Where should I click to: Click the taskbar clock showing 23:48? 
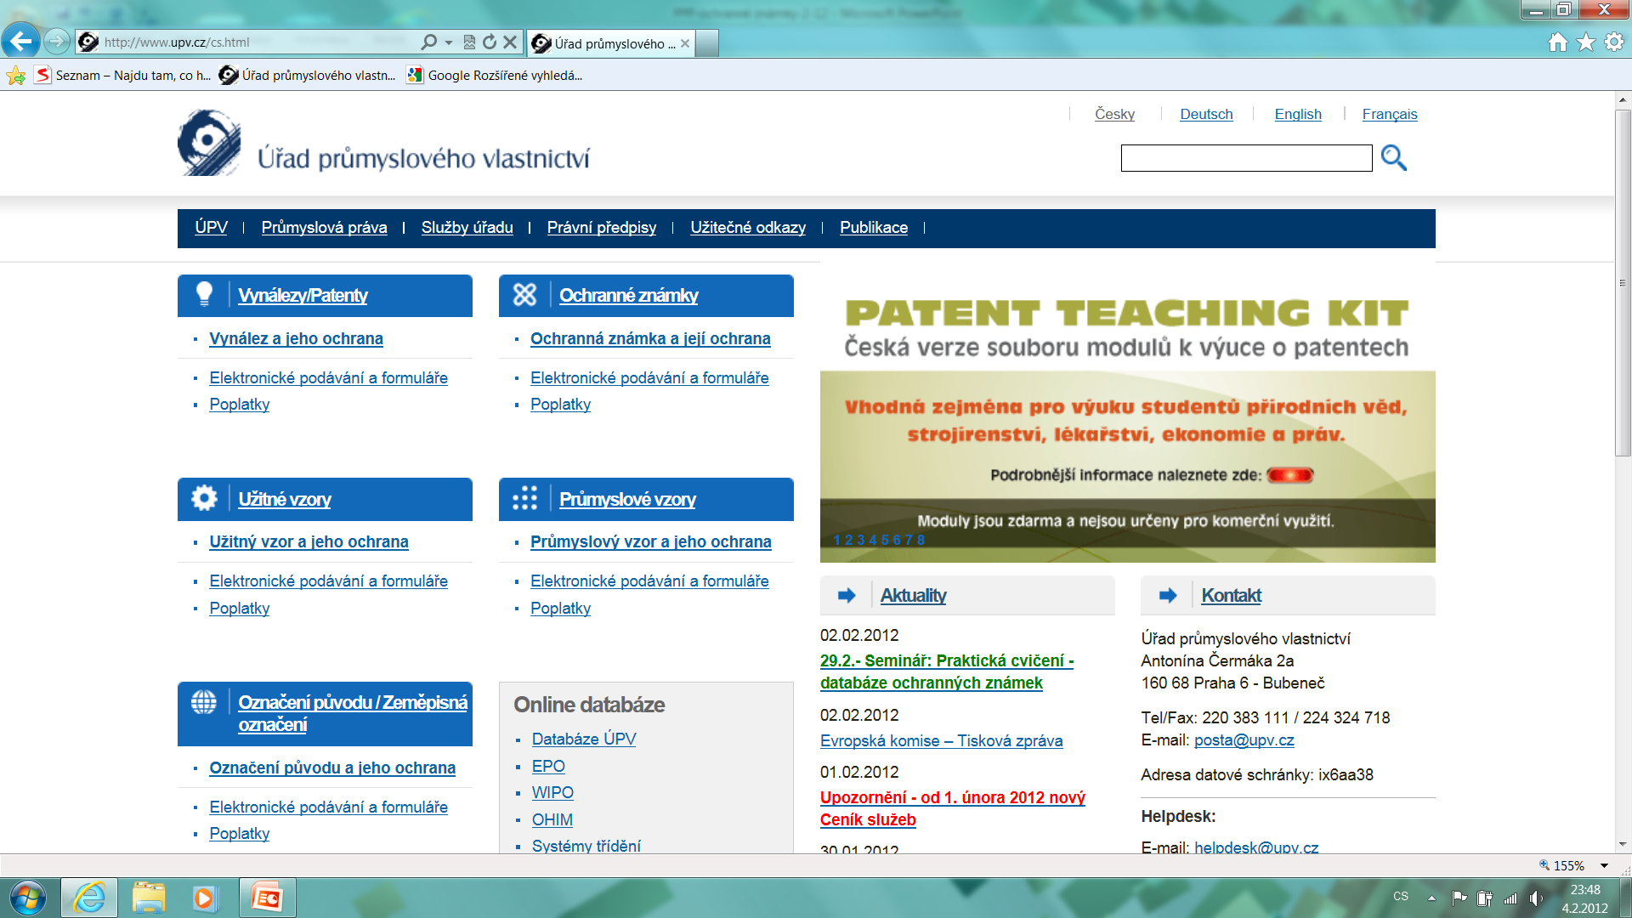click(x=1584, y=890)
